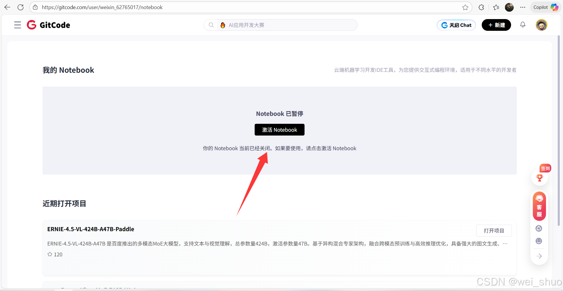Screen dimensions: 563x291
Task: Collapse floating sidebar with arrow icon
Action: point(539,256)
